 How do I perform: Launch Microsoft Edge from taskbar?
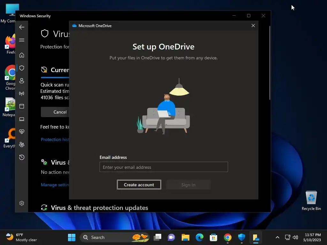point(200,237)
